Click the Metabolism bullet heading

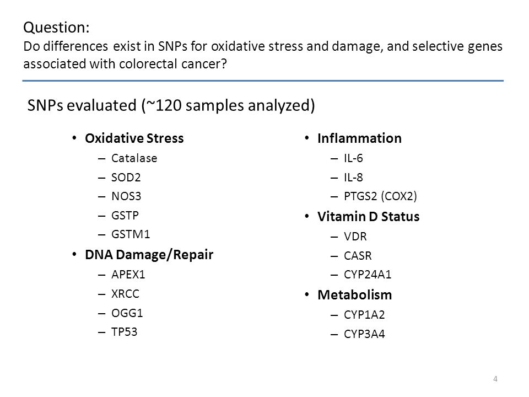[354, 295]
